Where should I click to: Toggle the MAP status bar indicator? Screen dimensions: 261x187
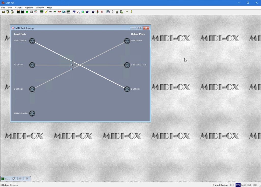244,185
